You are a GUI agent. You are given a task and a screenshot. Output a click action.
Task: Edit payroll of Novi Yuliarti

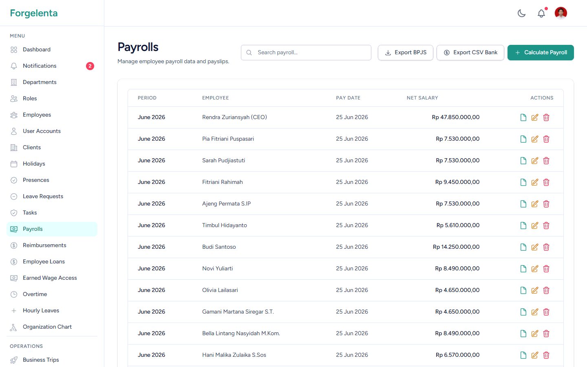click(535, 269)
